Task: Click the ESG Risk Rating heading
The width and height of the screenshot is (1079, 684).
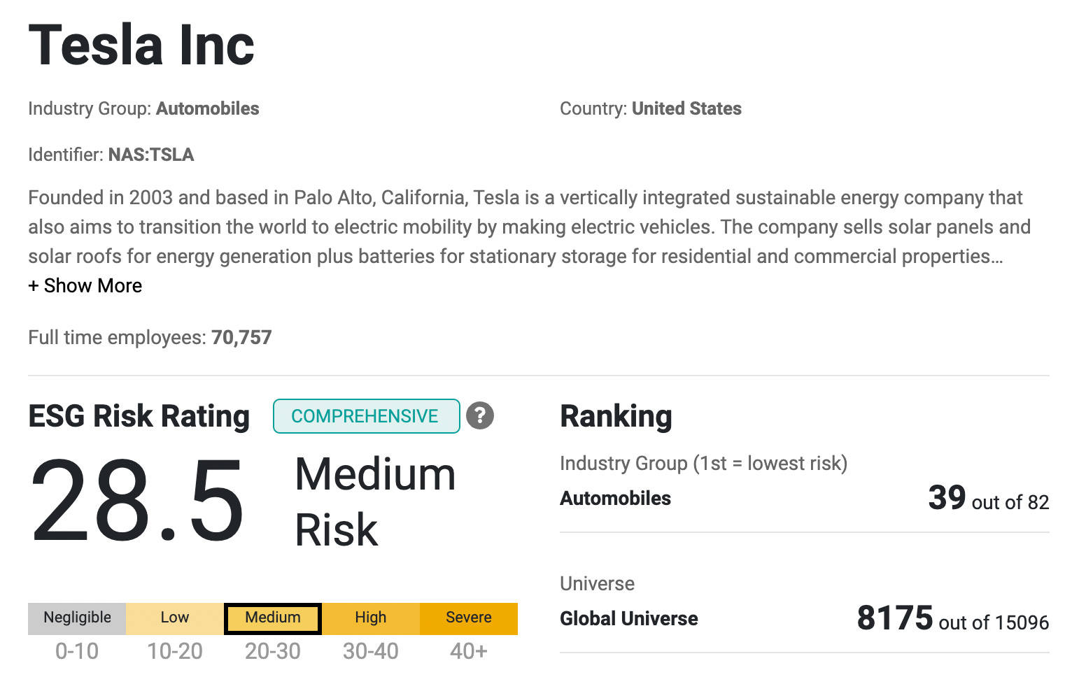Action: (139, 416)
